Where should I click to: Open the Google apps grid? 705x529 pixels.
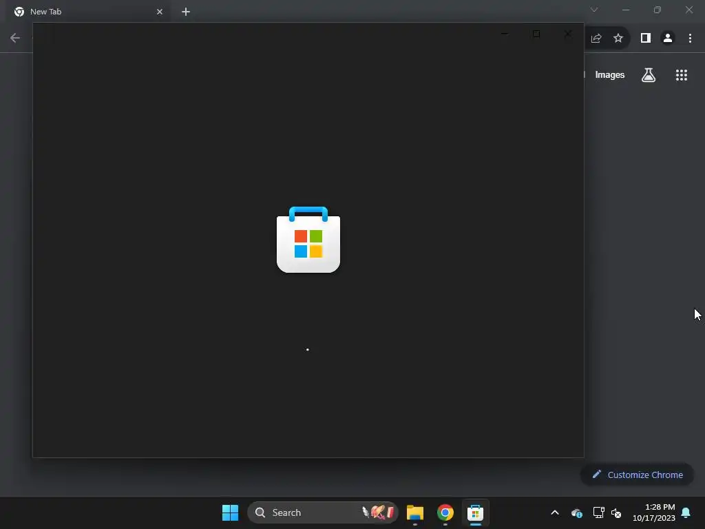click(682, 75)
